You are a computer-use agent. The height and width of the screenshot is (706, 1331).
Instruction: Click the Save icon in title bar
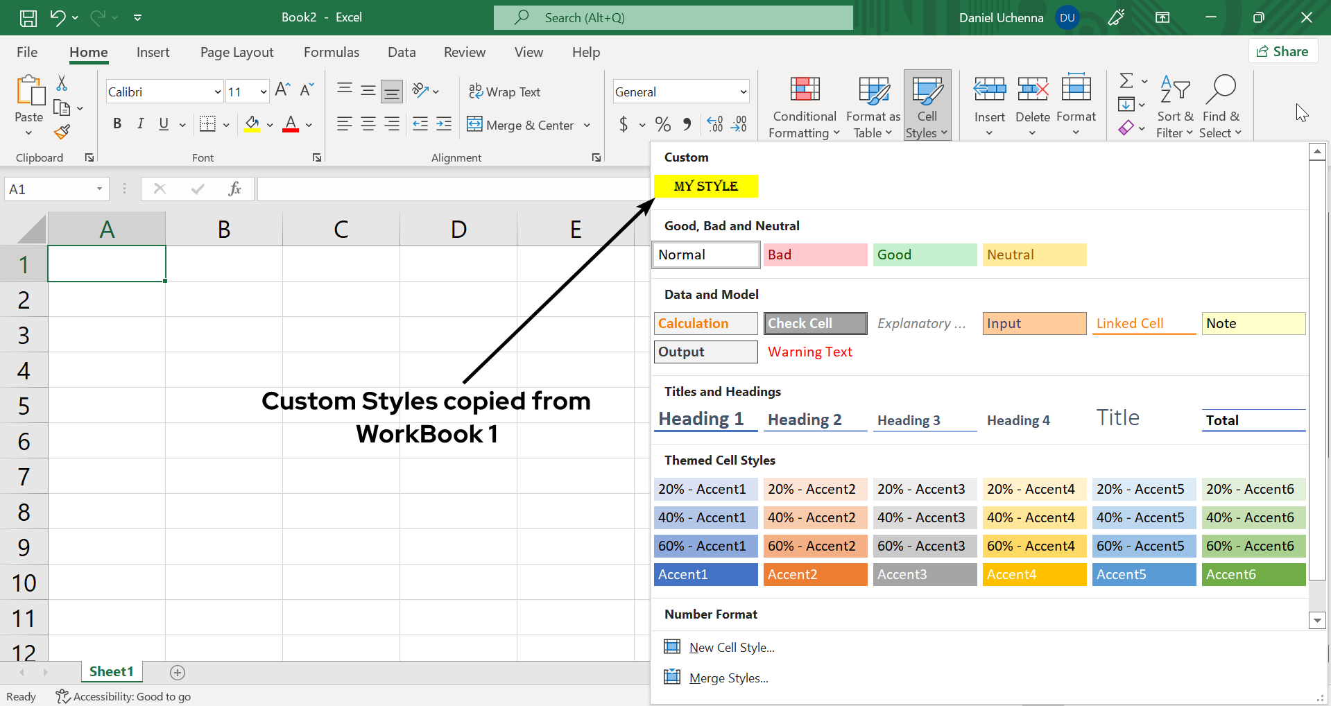pos(28,18)
